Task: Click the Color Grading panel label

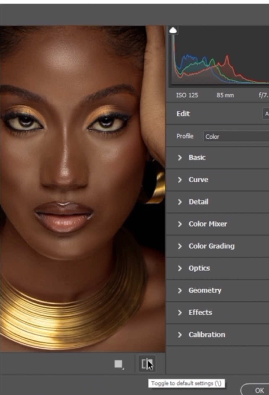Action: (212, 246)
